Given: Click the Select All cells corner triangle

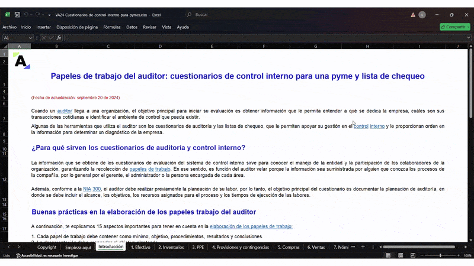Looking at the screenshot, I should [5, 46].
